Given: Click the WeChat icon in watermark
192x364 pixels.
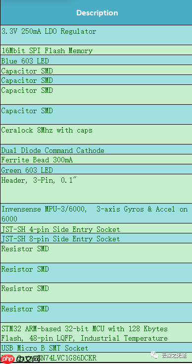Looking at the screenshot, I should (x=155, y=355).
